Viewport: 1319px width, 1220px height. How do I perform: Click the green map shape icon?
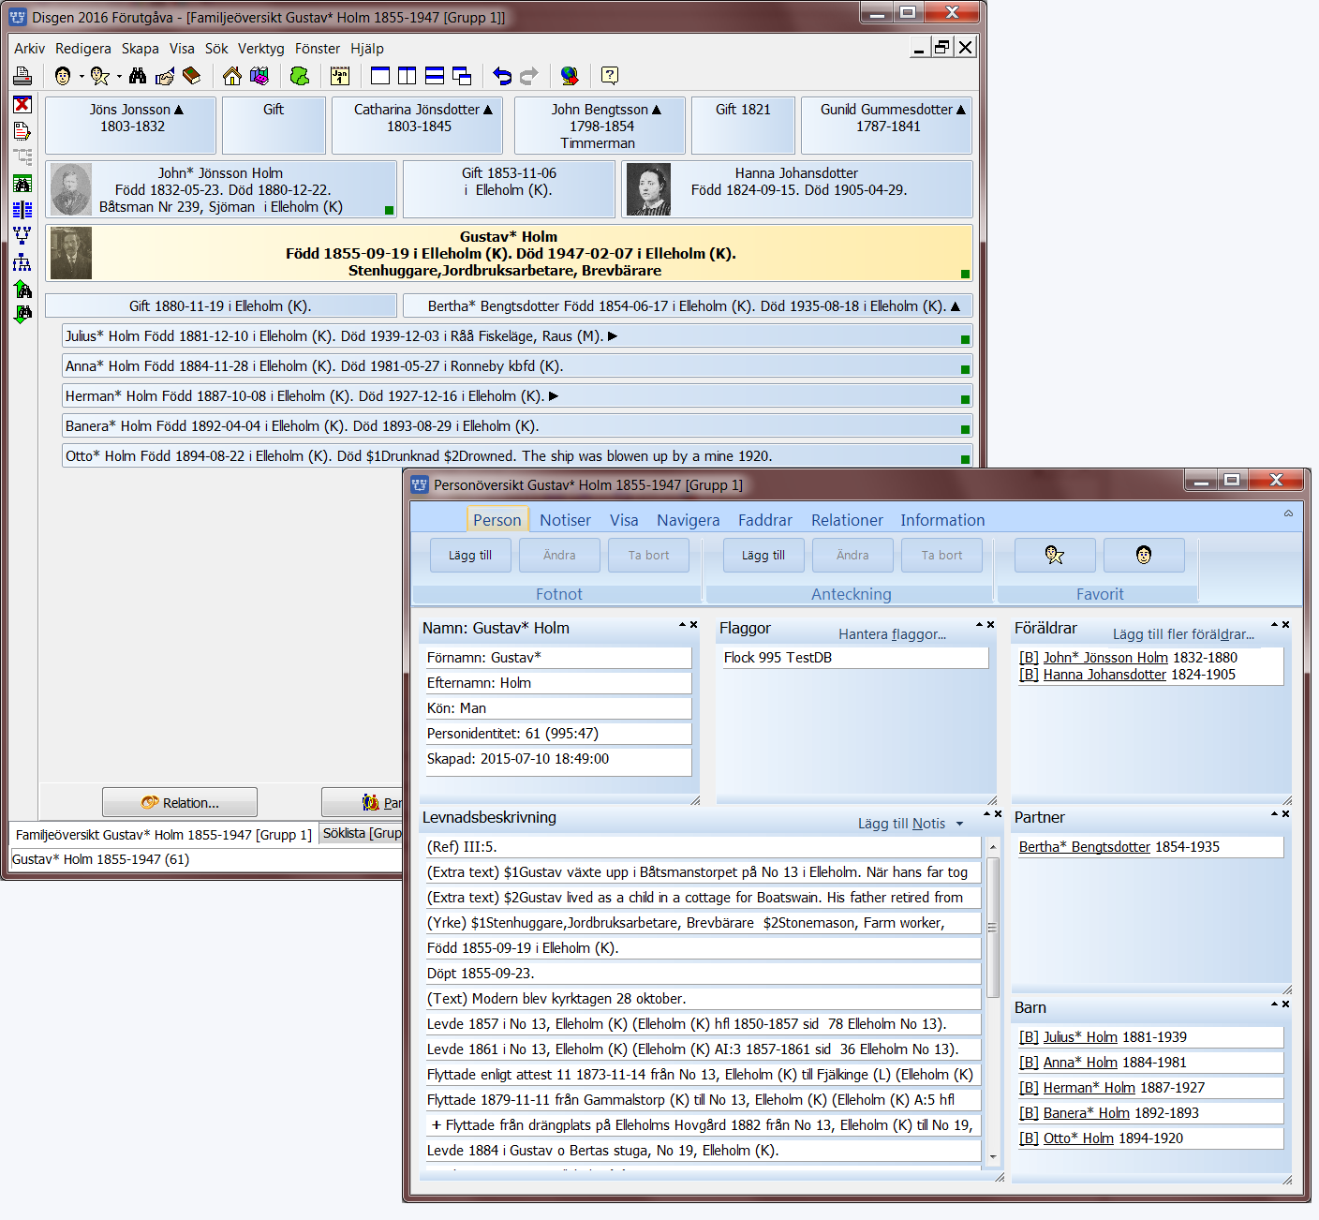(300, 76)
